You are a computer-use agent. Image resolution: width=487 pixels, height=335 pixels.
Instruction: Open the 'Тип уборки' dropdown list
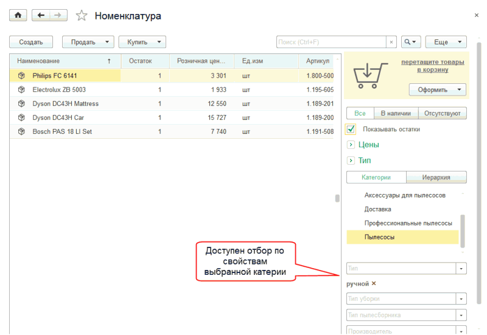(x=461, y=299)
